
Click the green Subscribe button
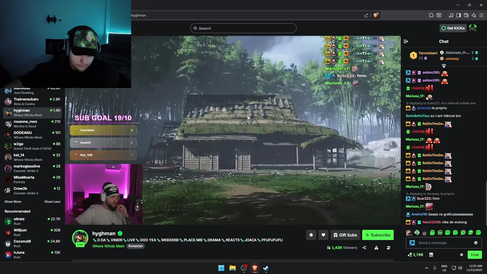[x=378, y=235]
